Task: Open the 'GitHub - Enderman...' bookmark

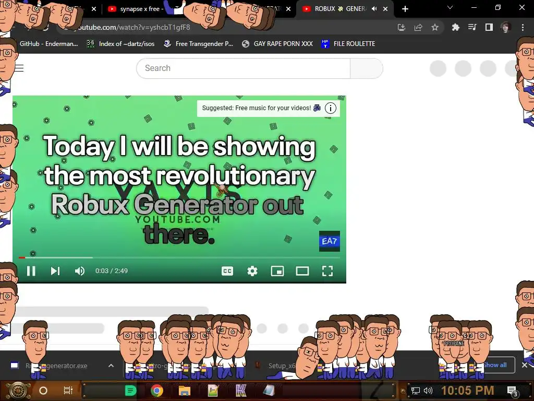Action: coord(48,44)
